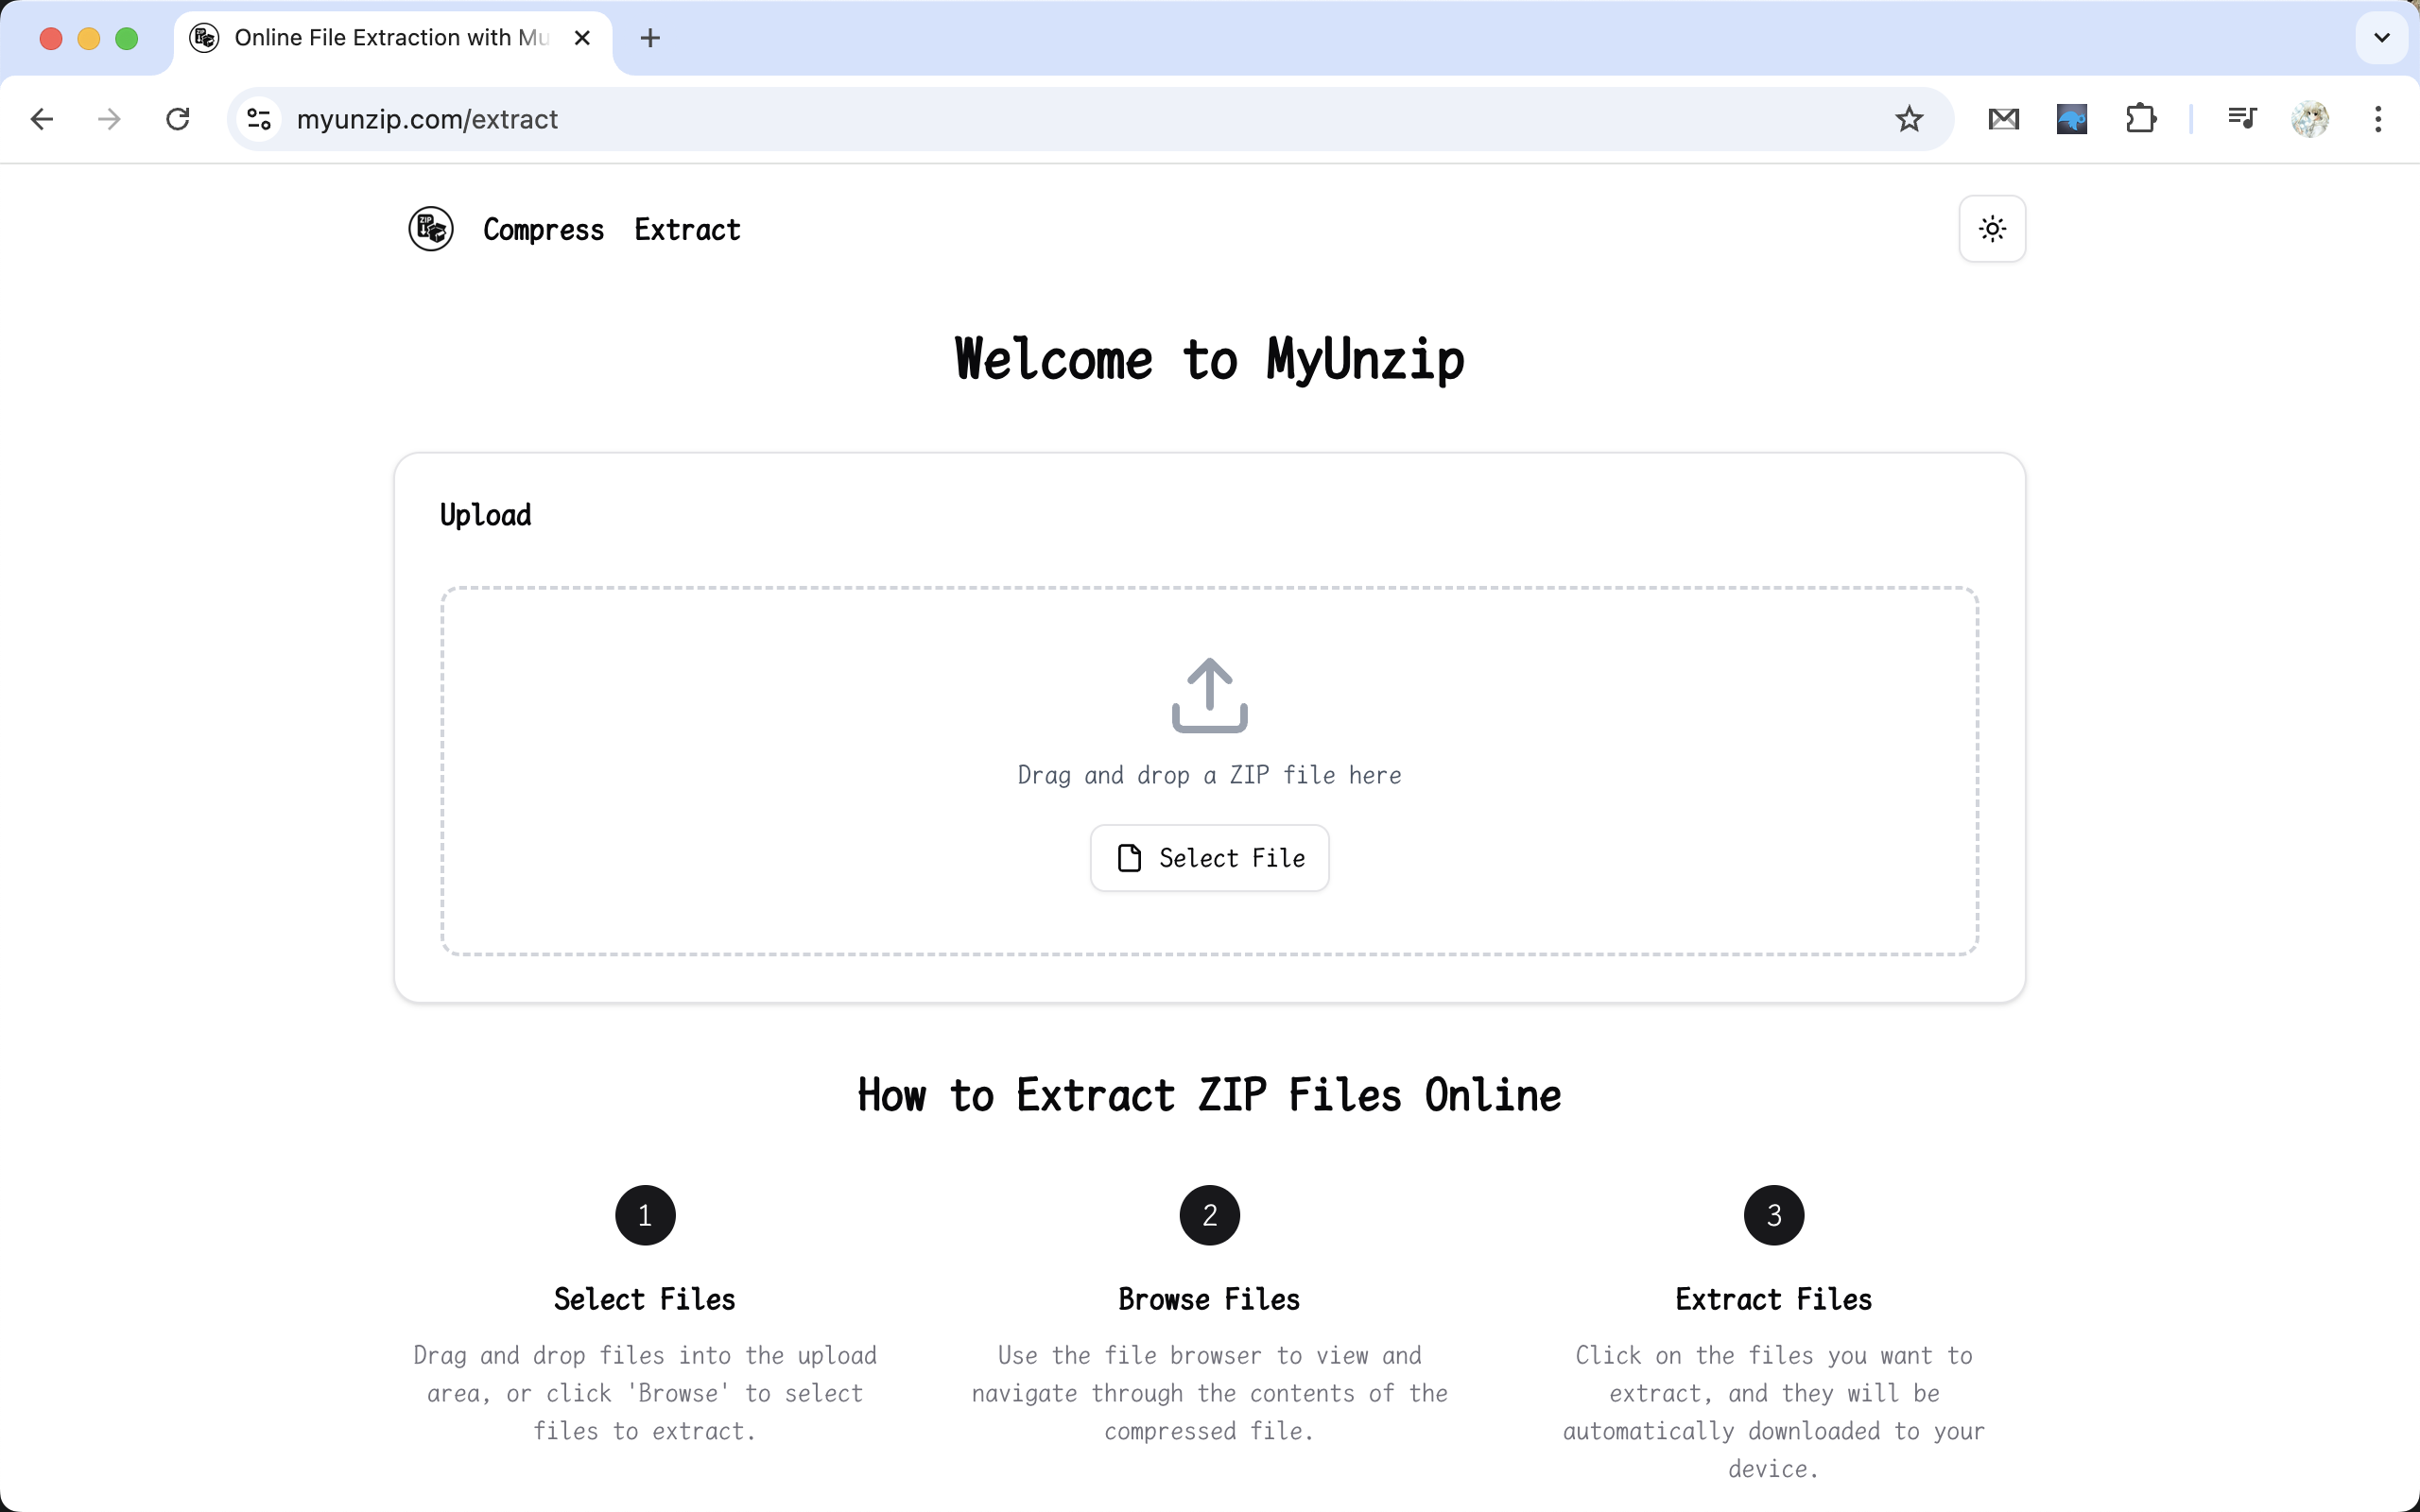Click the upload arrow icon in the drop zone
2420x1512 pixels.
[x=1210, y=695]
